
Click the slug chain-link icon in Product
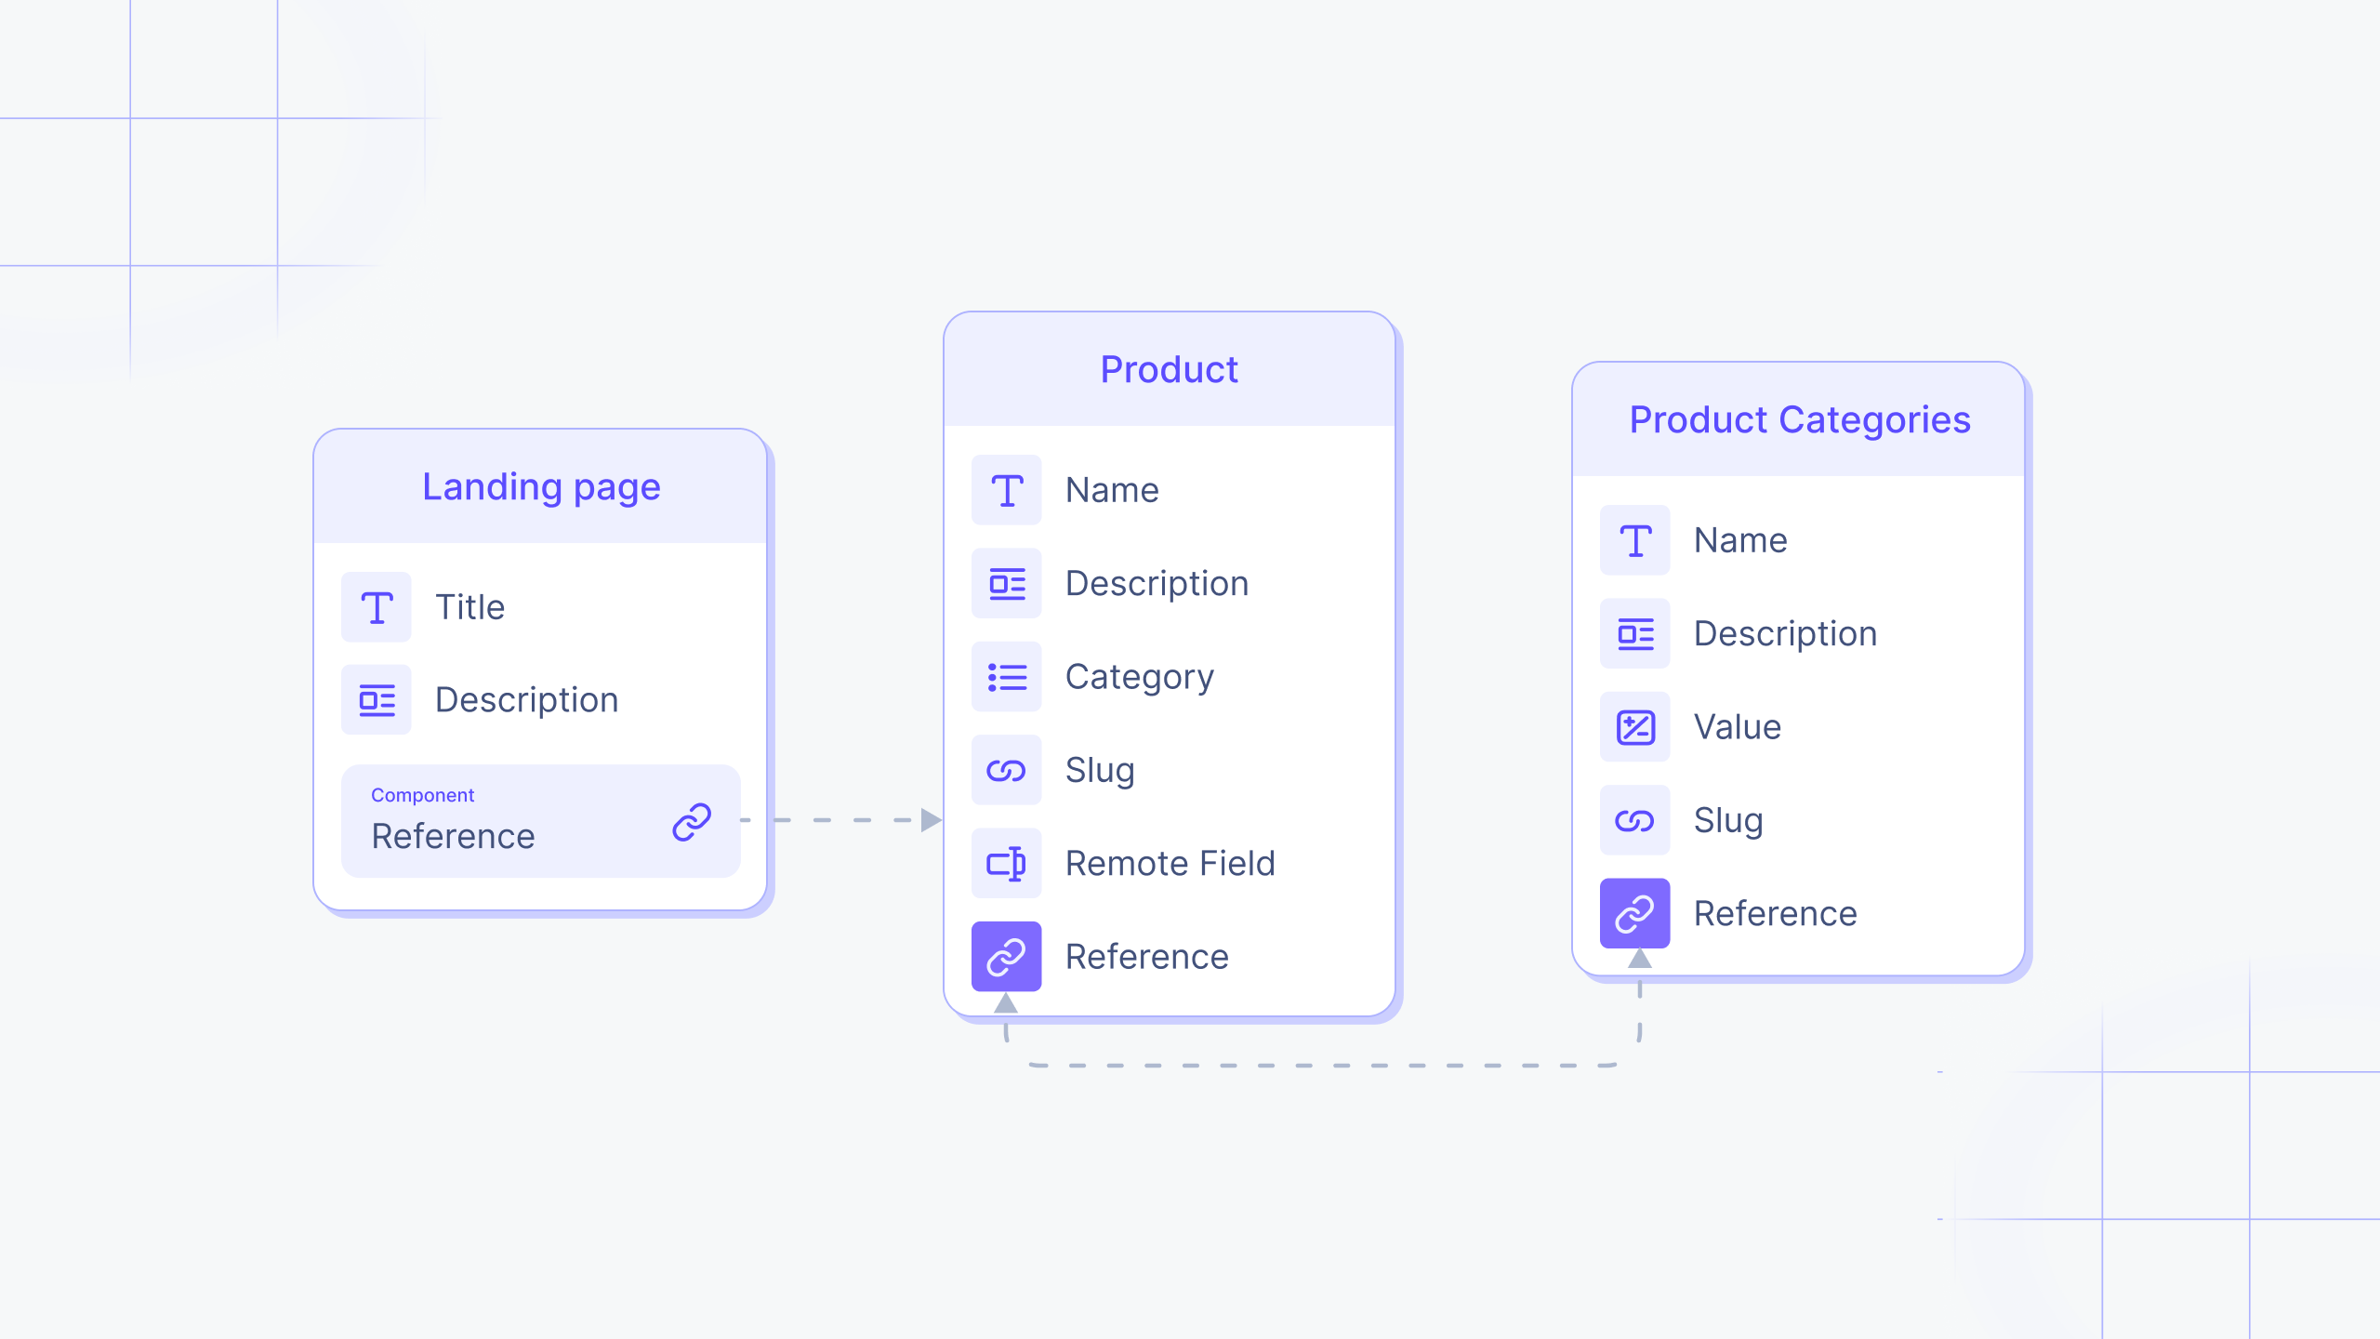(x=1009, y=768)
